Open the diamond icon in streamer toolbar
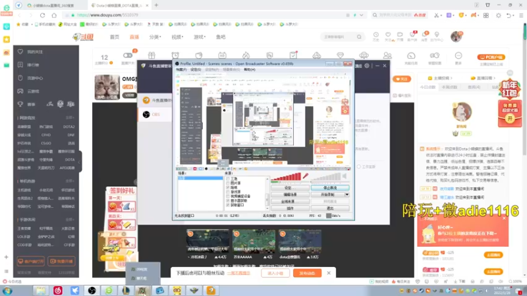Image resolution: width=527 pixels, height=296 pixels. 340,55
